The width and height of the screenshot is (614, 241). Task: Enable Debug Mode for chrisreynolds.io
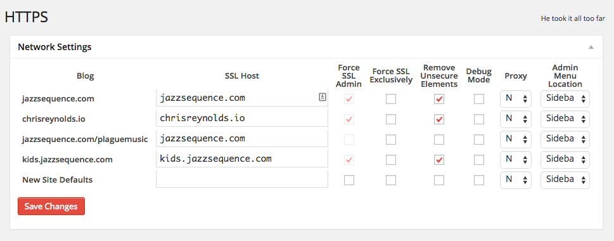[478, 119]
